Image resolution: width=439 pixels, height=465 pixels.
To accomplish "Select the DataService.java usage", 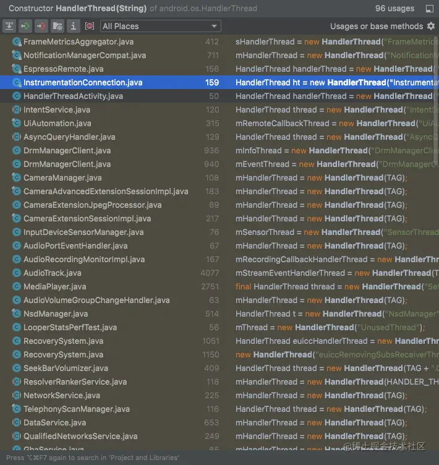I will pyautogui.click(x=219, y=423).
